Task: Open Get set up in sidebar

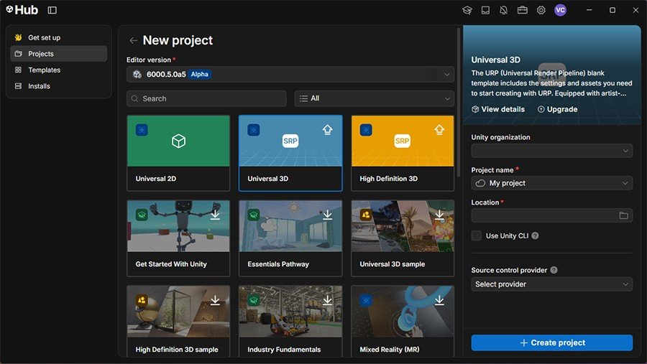Action: [x=59, y=37]
